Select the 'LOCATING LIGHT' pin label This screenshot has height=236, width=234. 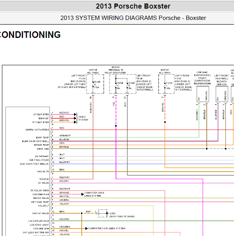pyautogui.click(x=39, y=225)
